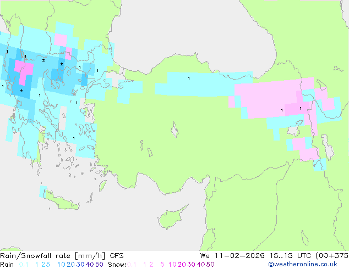Pick the Rain 0.1 legend color value

(24, 265)
